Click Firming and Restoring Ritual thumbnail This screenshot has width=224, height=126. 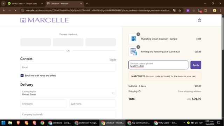tap(134, 51)
